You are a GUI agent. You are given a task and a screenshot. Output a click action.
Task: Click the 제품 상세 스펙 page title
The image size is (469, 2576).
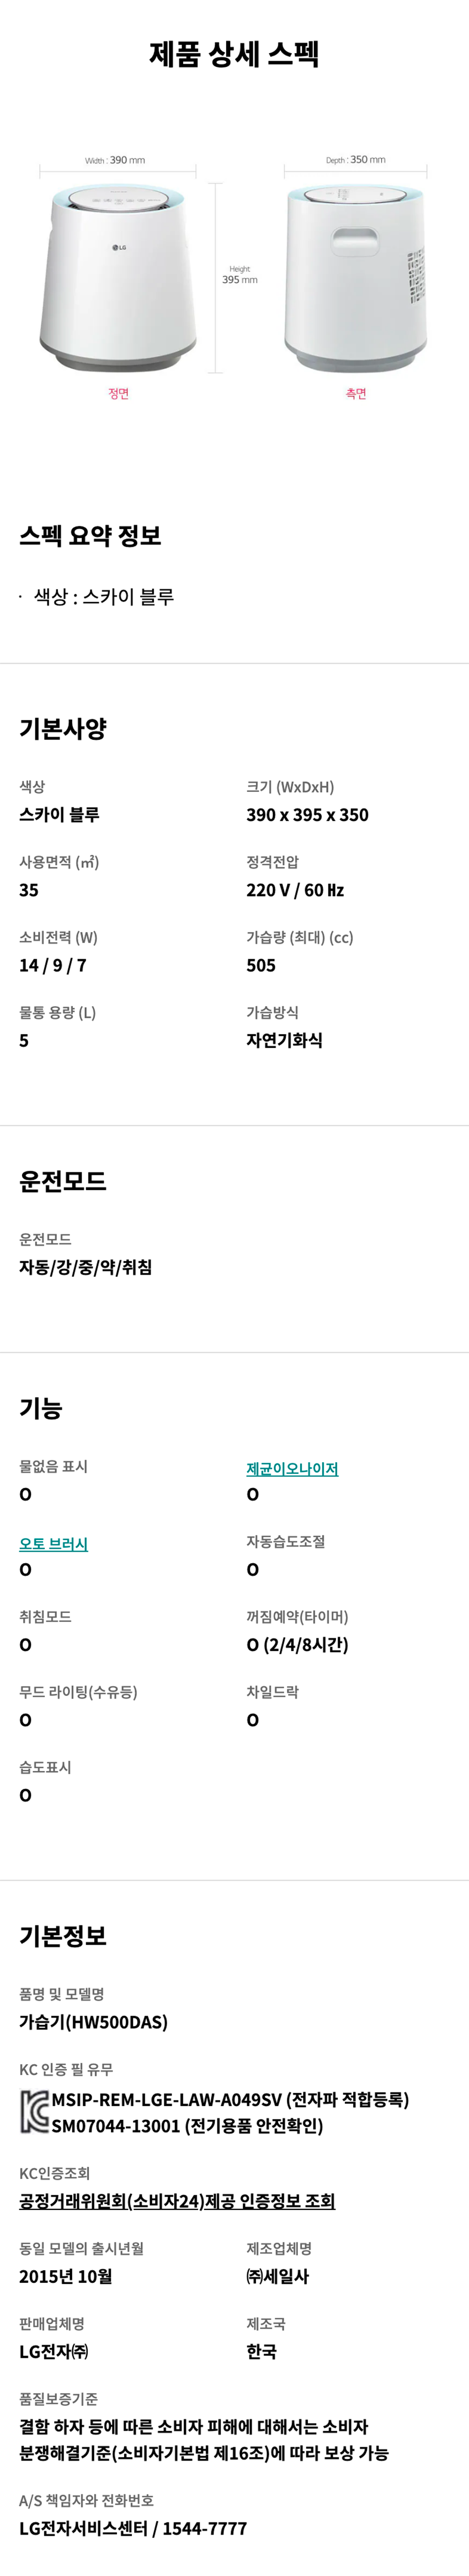coord(234,53)
